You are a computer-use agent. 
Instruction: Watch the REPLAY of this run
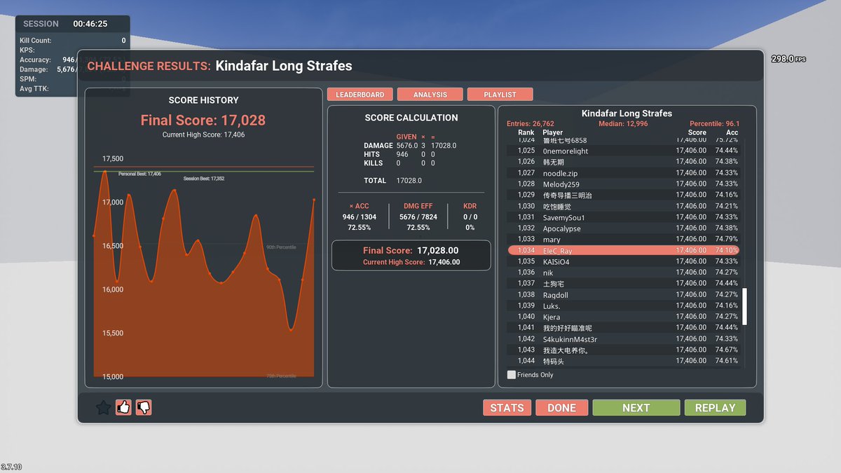715,408
